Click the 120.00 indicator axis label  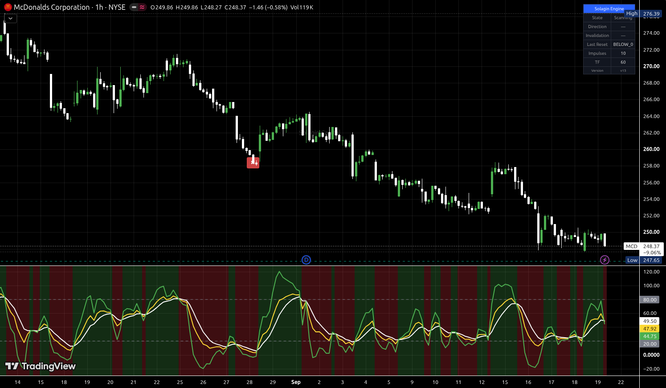(651, 272)
